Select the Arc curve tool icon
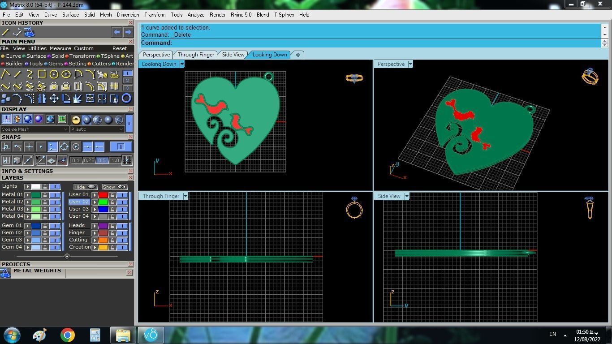The image size is (612, 344). (x=78, y=74)
